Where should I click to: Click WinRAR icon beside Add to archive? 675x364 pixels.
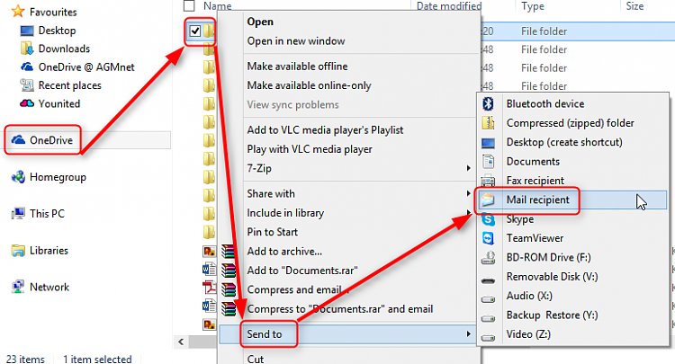(229, 252)
